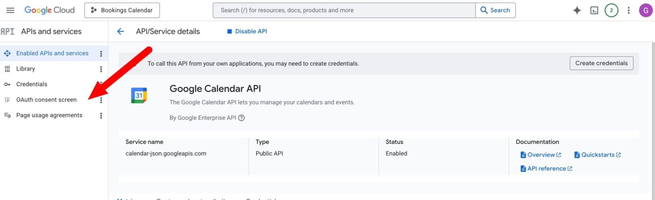The image size is (655, 200).
Task: Open options menu for Library
Action: pos(101,69)
